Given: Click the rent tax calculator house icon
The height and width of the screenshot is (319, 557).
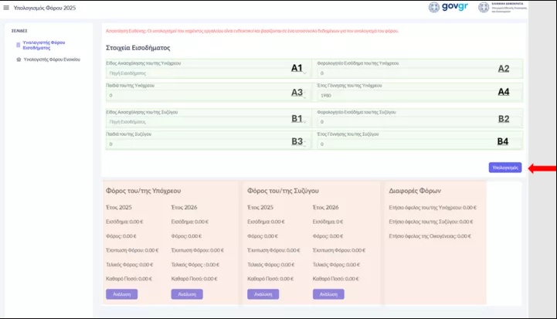Looking at the screenshot, I should pos(19,59).
